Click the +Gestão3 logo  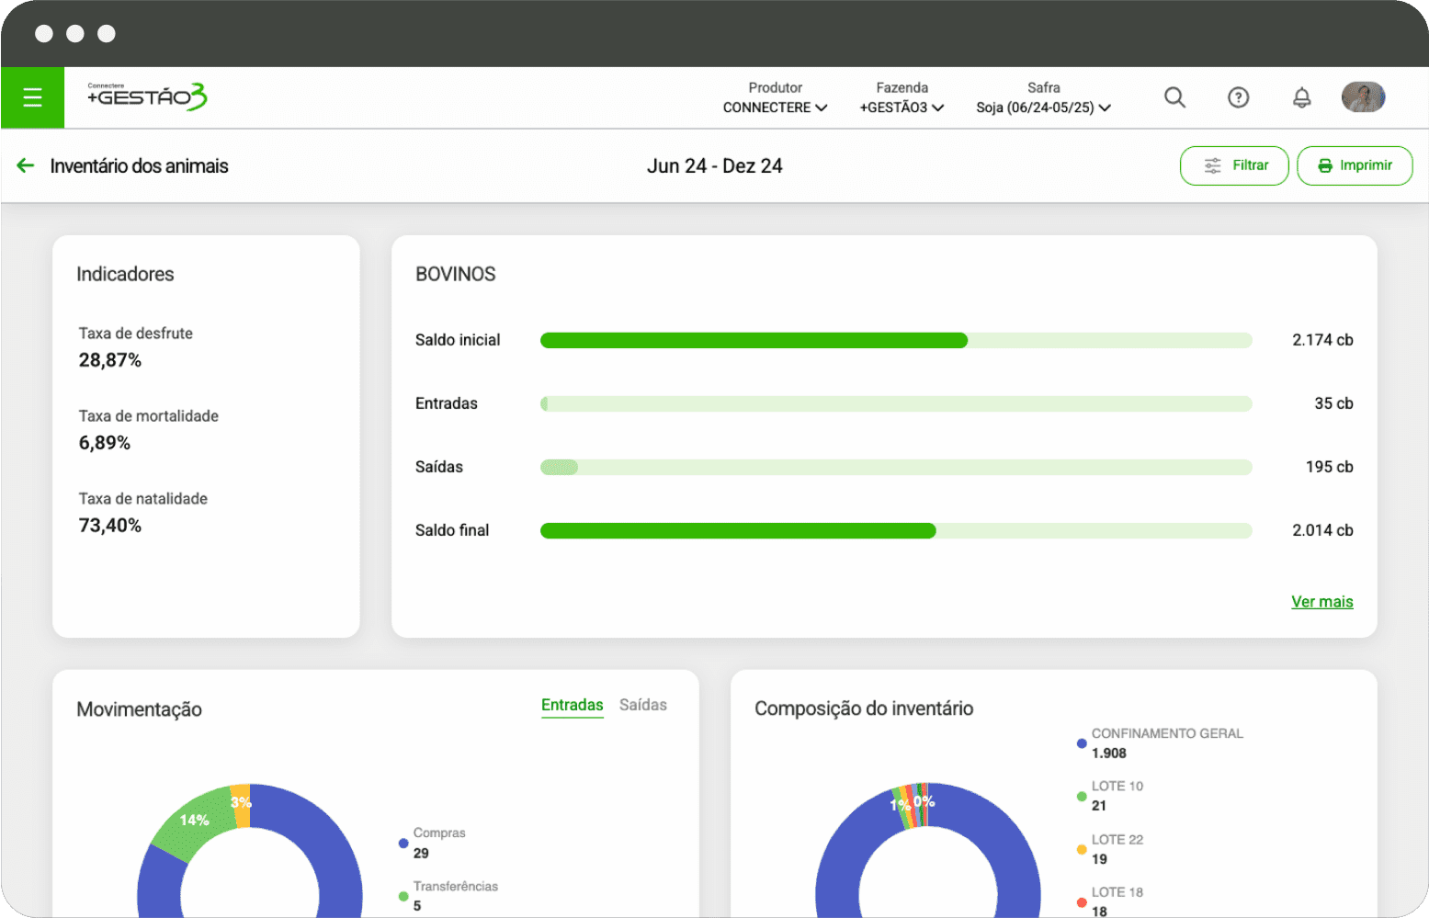pyautogui.click(x=147, y=96)
